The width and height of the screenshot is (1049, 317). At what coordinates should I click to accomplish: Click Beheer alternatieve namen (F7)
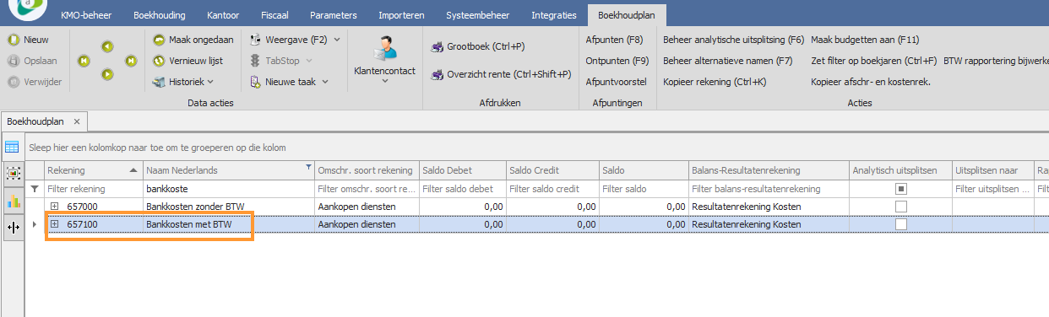coord(727,61)
